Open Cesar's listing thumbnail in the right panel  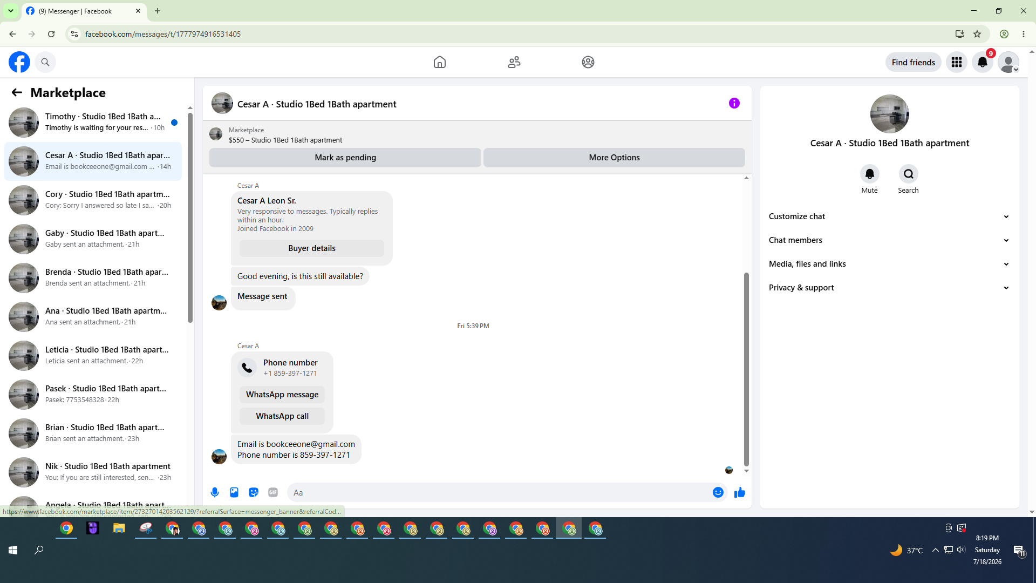(x=890, y=114)
